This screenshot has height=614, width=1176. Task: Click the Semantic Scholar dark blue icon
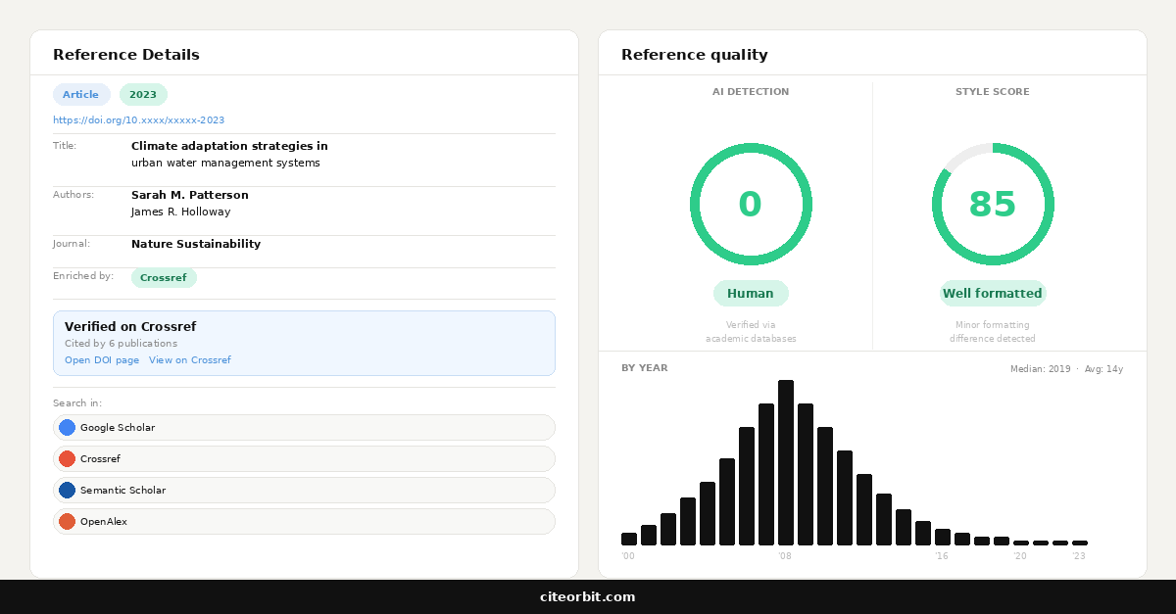pyautogui.click(x=67, y=490)
